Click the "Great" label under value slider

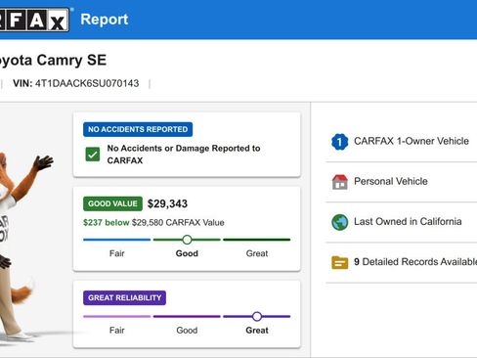click(x=257, y=253)
